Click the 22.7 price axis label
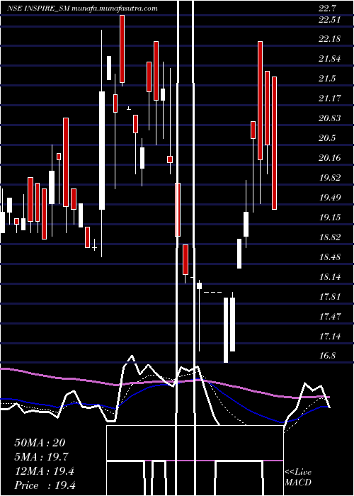 point(326,9)
